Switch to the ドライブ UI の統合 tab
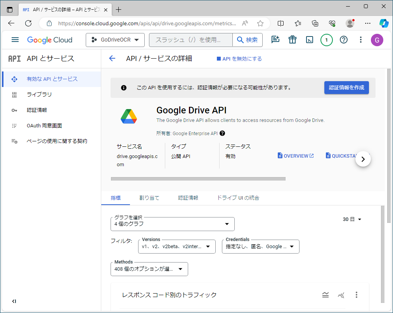The image size is (393, 313). (238, 198)
